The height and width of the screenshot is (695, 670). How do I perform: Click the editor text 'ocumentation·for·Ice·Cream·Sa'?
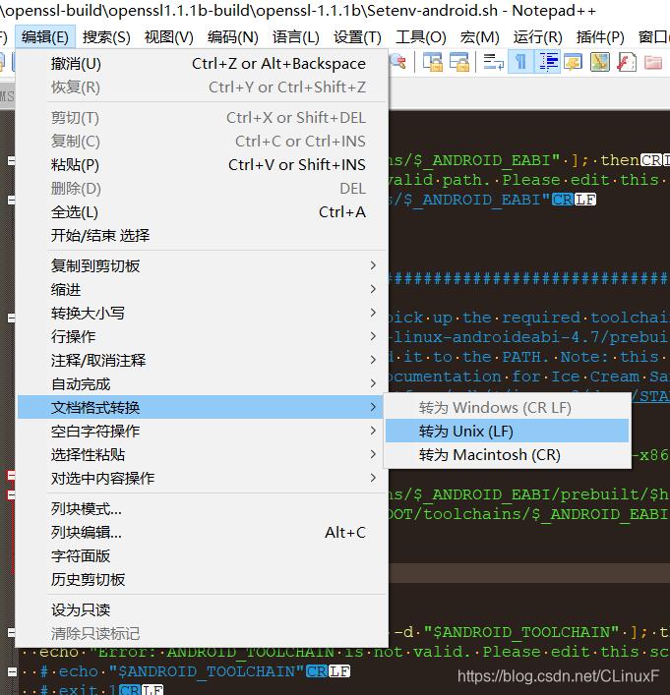(528, 376)
